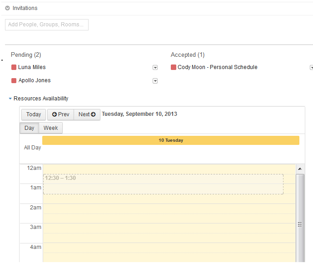The height and width of the screenshot is (263, 313).
Task: Jump to Today in calendar
Action: coord(34,114)
